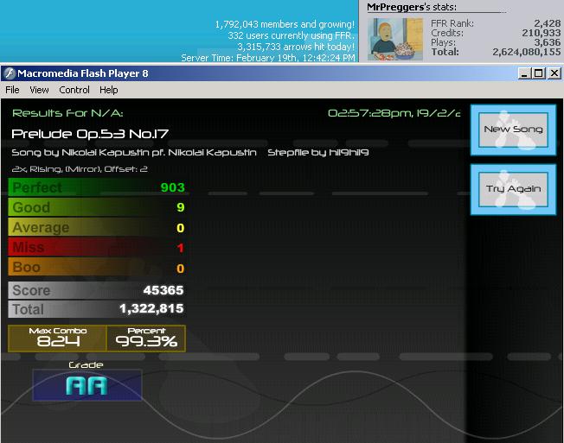Open the File menu
Image resolution: width=564 pixels, height=443 pixels.
click(x=12, y=90)
